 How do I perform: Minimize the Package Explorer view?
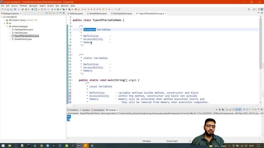pos(61,13)
